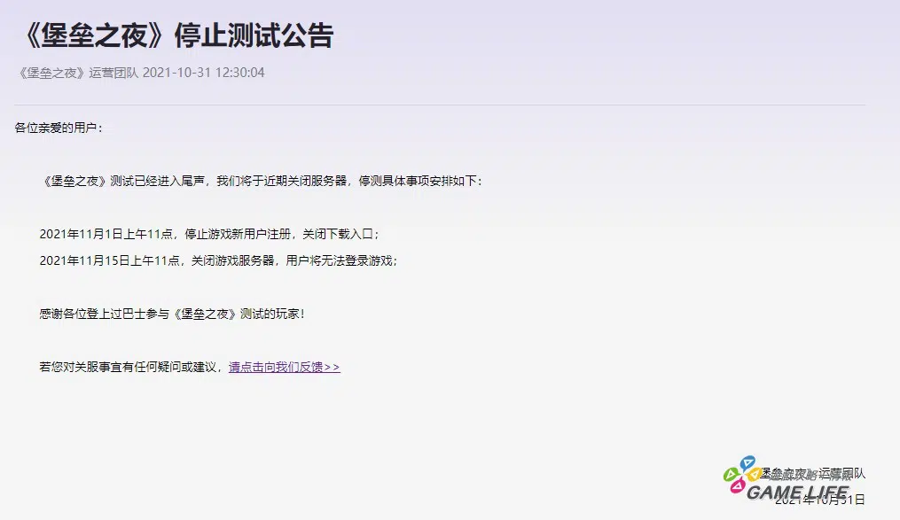The width and height of the screenshot is (900, 520).
Task: Click the colorful GAME LIFE logo icon
Action: (x=740, y=476)
